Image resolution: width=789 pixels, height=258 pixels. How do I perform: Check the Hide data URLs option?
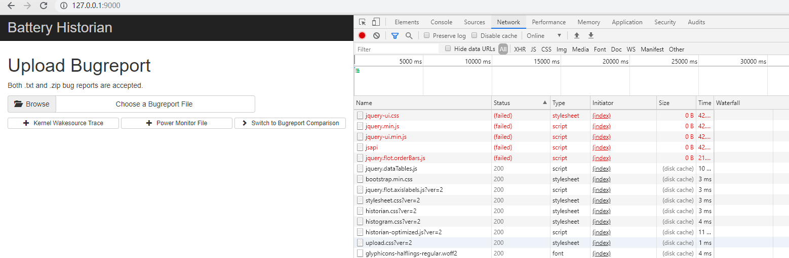point(448,49)
